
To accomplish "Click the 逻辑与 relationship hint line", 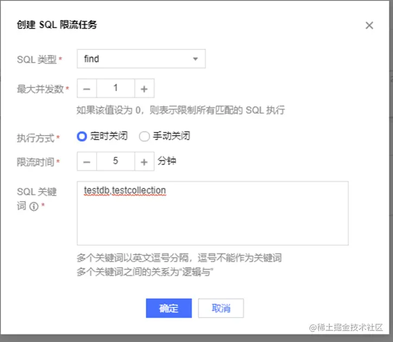I will tap(145, 272).
